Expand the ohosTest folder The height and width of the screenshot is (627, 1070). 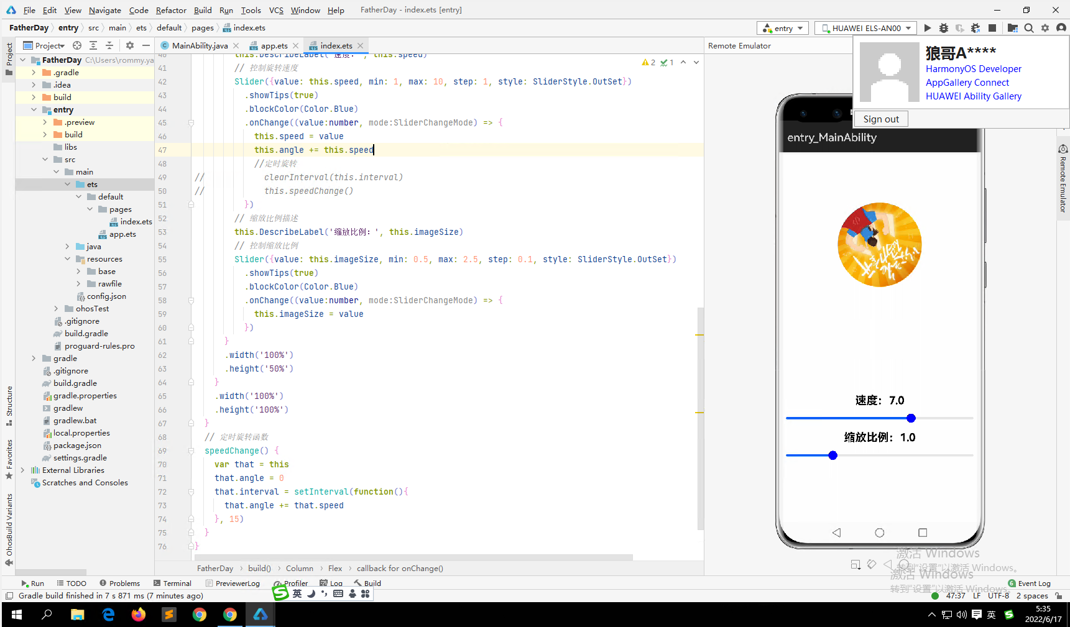56,309
